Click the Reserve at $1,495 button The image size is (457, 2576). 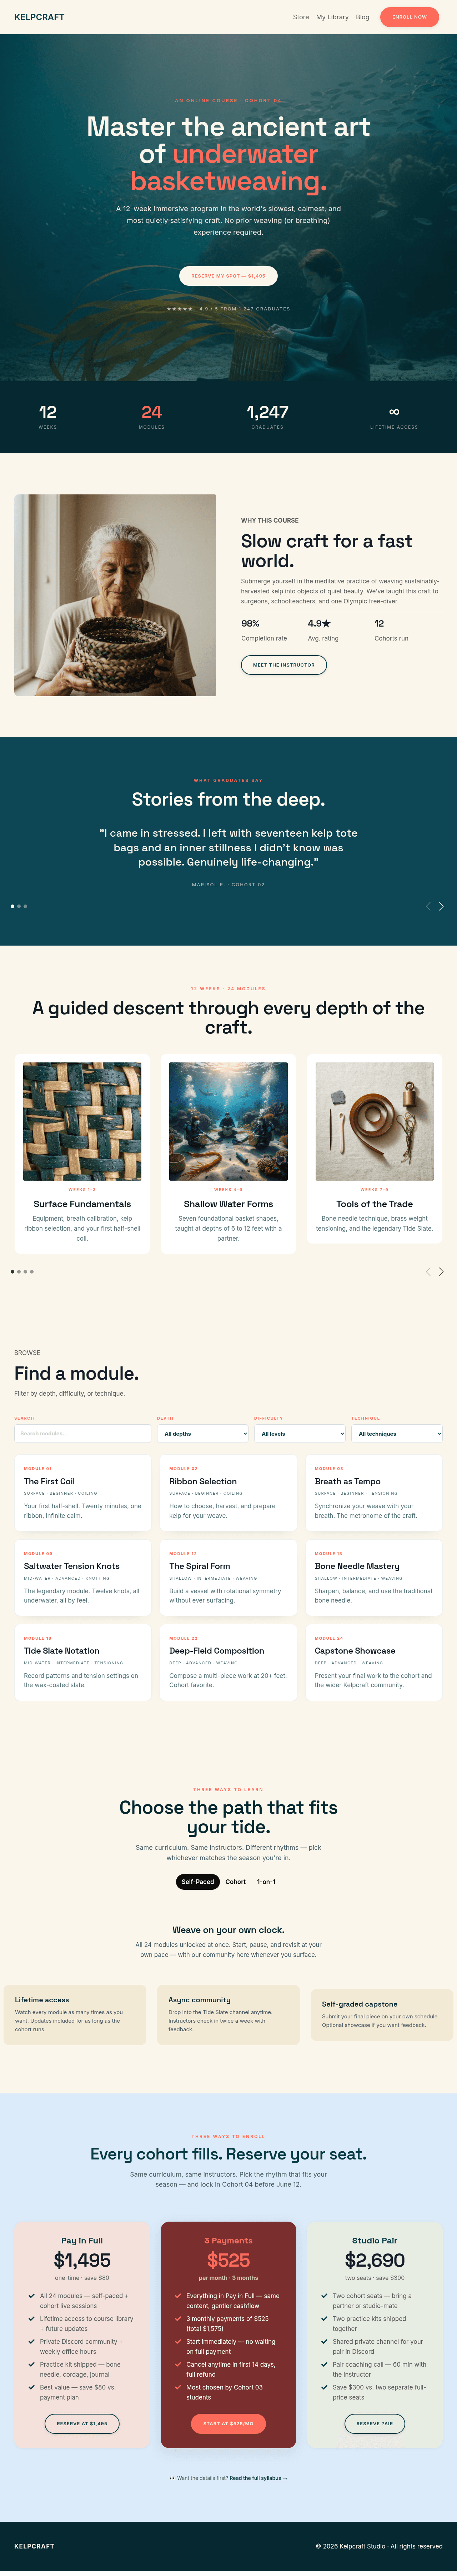click(82, 2424)
